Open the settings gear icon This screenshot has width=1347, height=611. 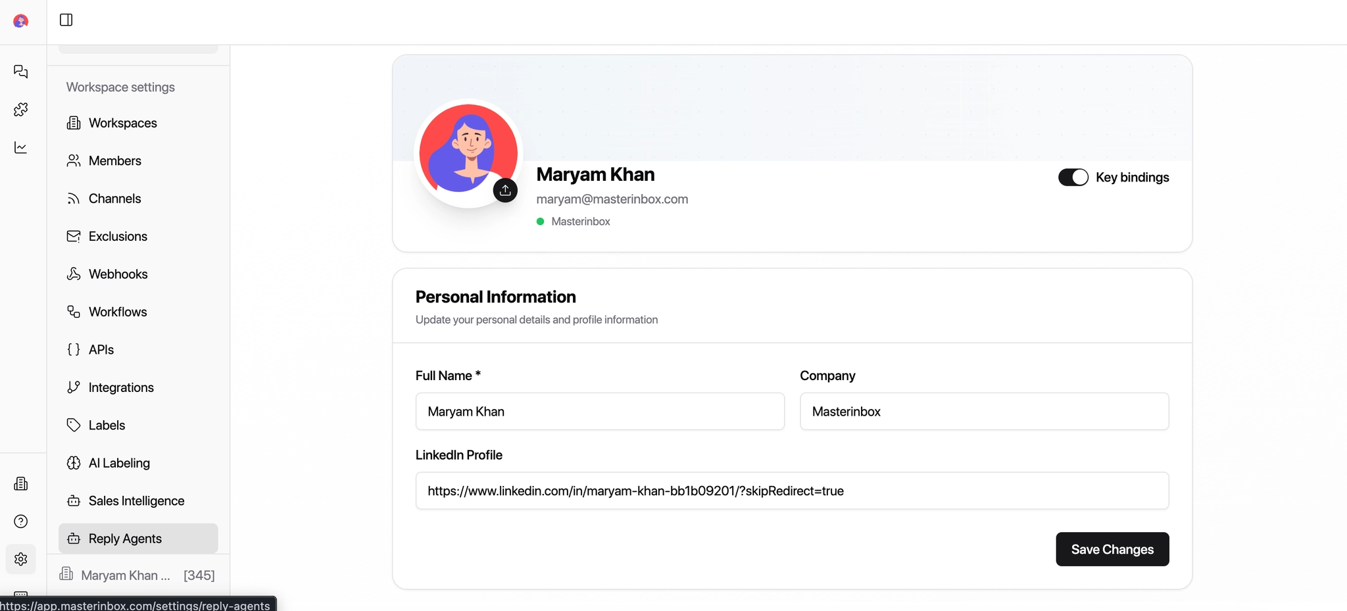tap(21, 559)
